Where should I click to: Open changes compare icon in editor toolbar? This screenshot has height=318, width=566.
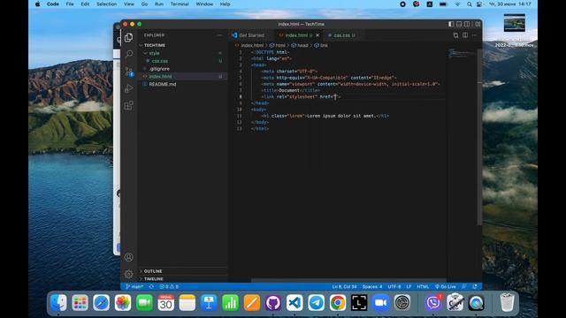click(455, 35)
